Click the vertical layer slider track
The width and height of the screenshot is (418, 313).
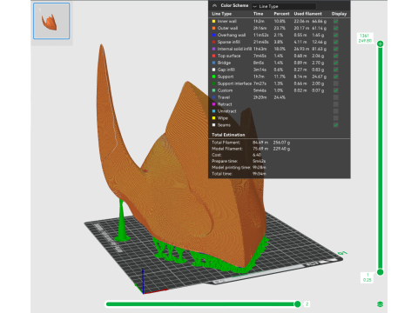tap(380, 158)
